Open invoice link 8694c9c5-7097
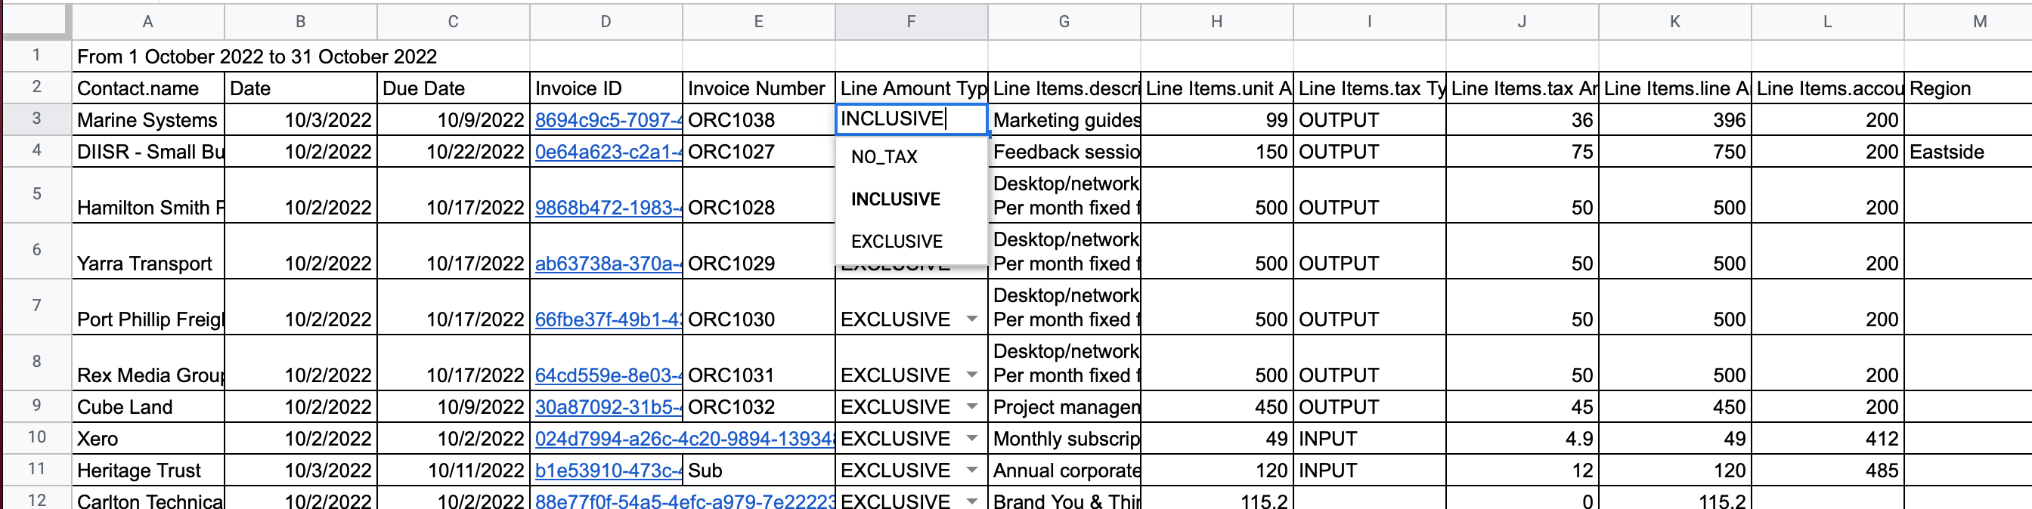 609,120
